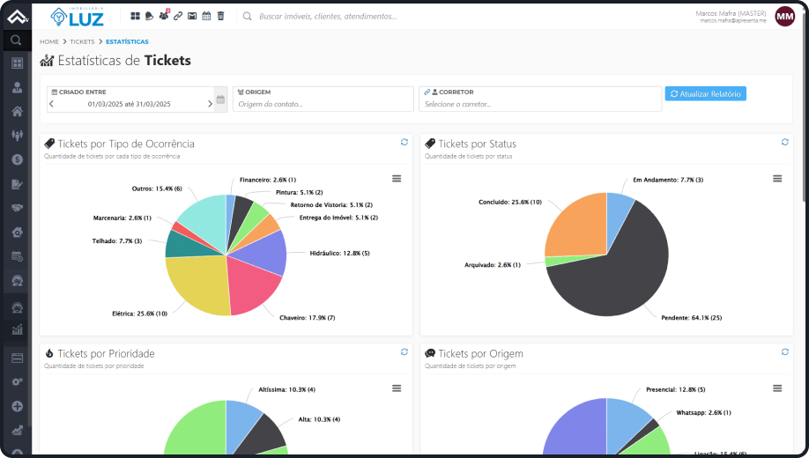Open the Origem do contato dropdown
809x458 pixels.
coord(323,99)
